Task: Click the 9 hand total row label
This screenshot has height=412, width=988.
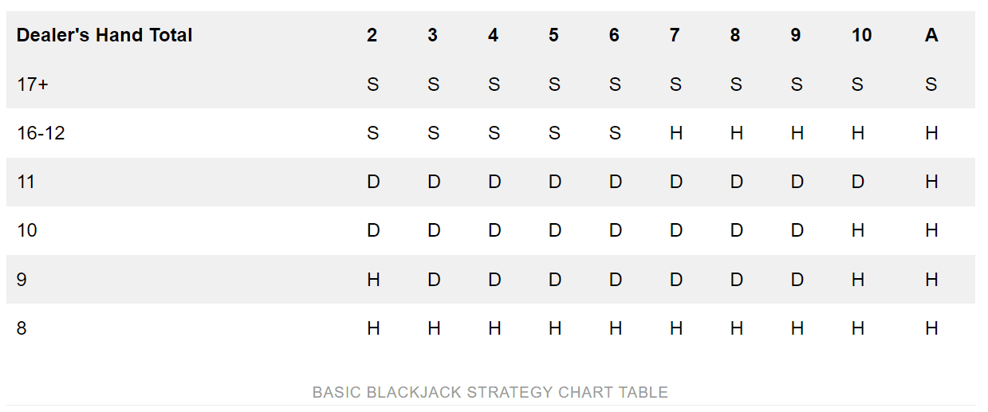Action: (x=22, y=280)
